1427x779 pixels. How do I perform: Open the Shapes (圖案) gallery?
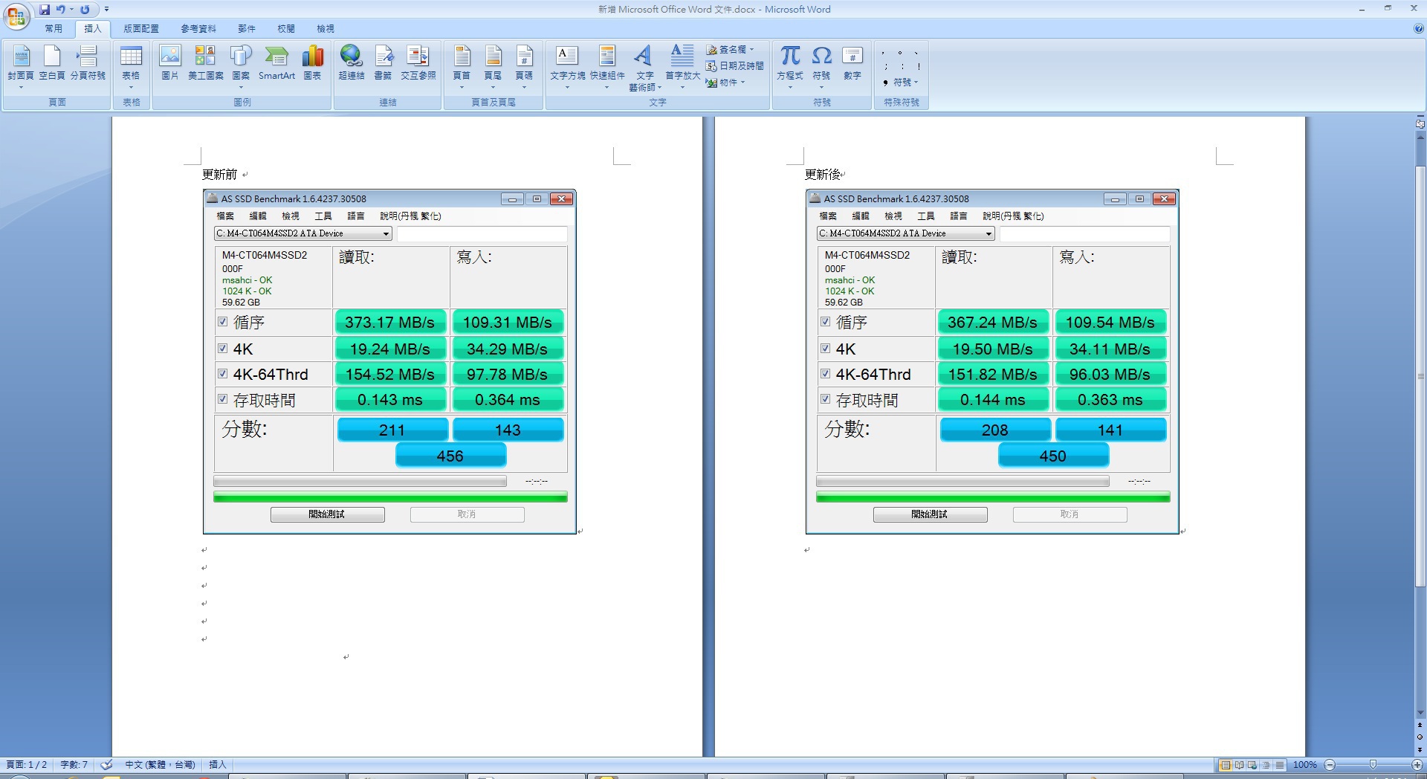pyautogui.click(x=241, y=66)
